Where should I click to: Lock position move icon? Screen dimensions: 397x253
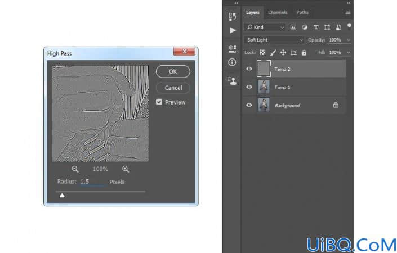283,52
